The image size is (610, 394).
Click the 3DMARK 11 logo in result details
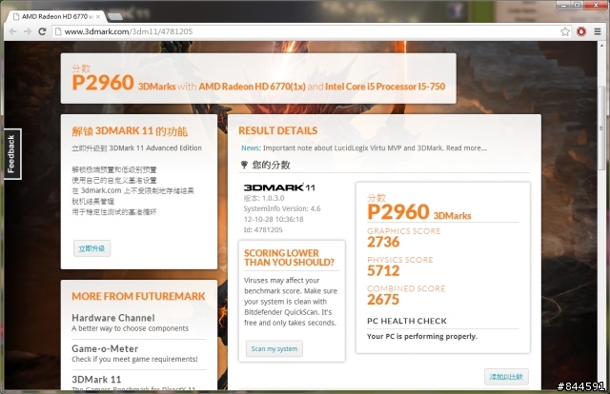click(x=279, y=187)
